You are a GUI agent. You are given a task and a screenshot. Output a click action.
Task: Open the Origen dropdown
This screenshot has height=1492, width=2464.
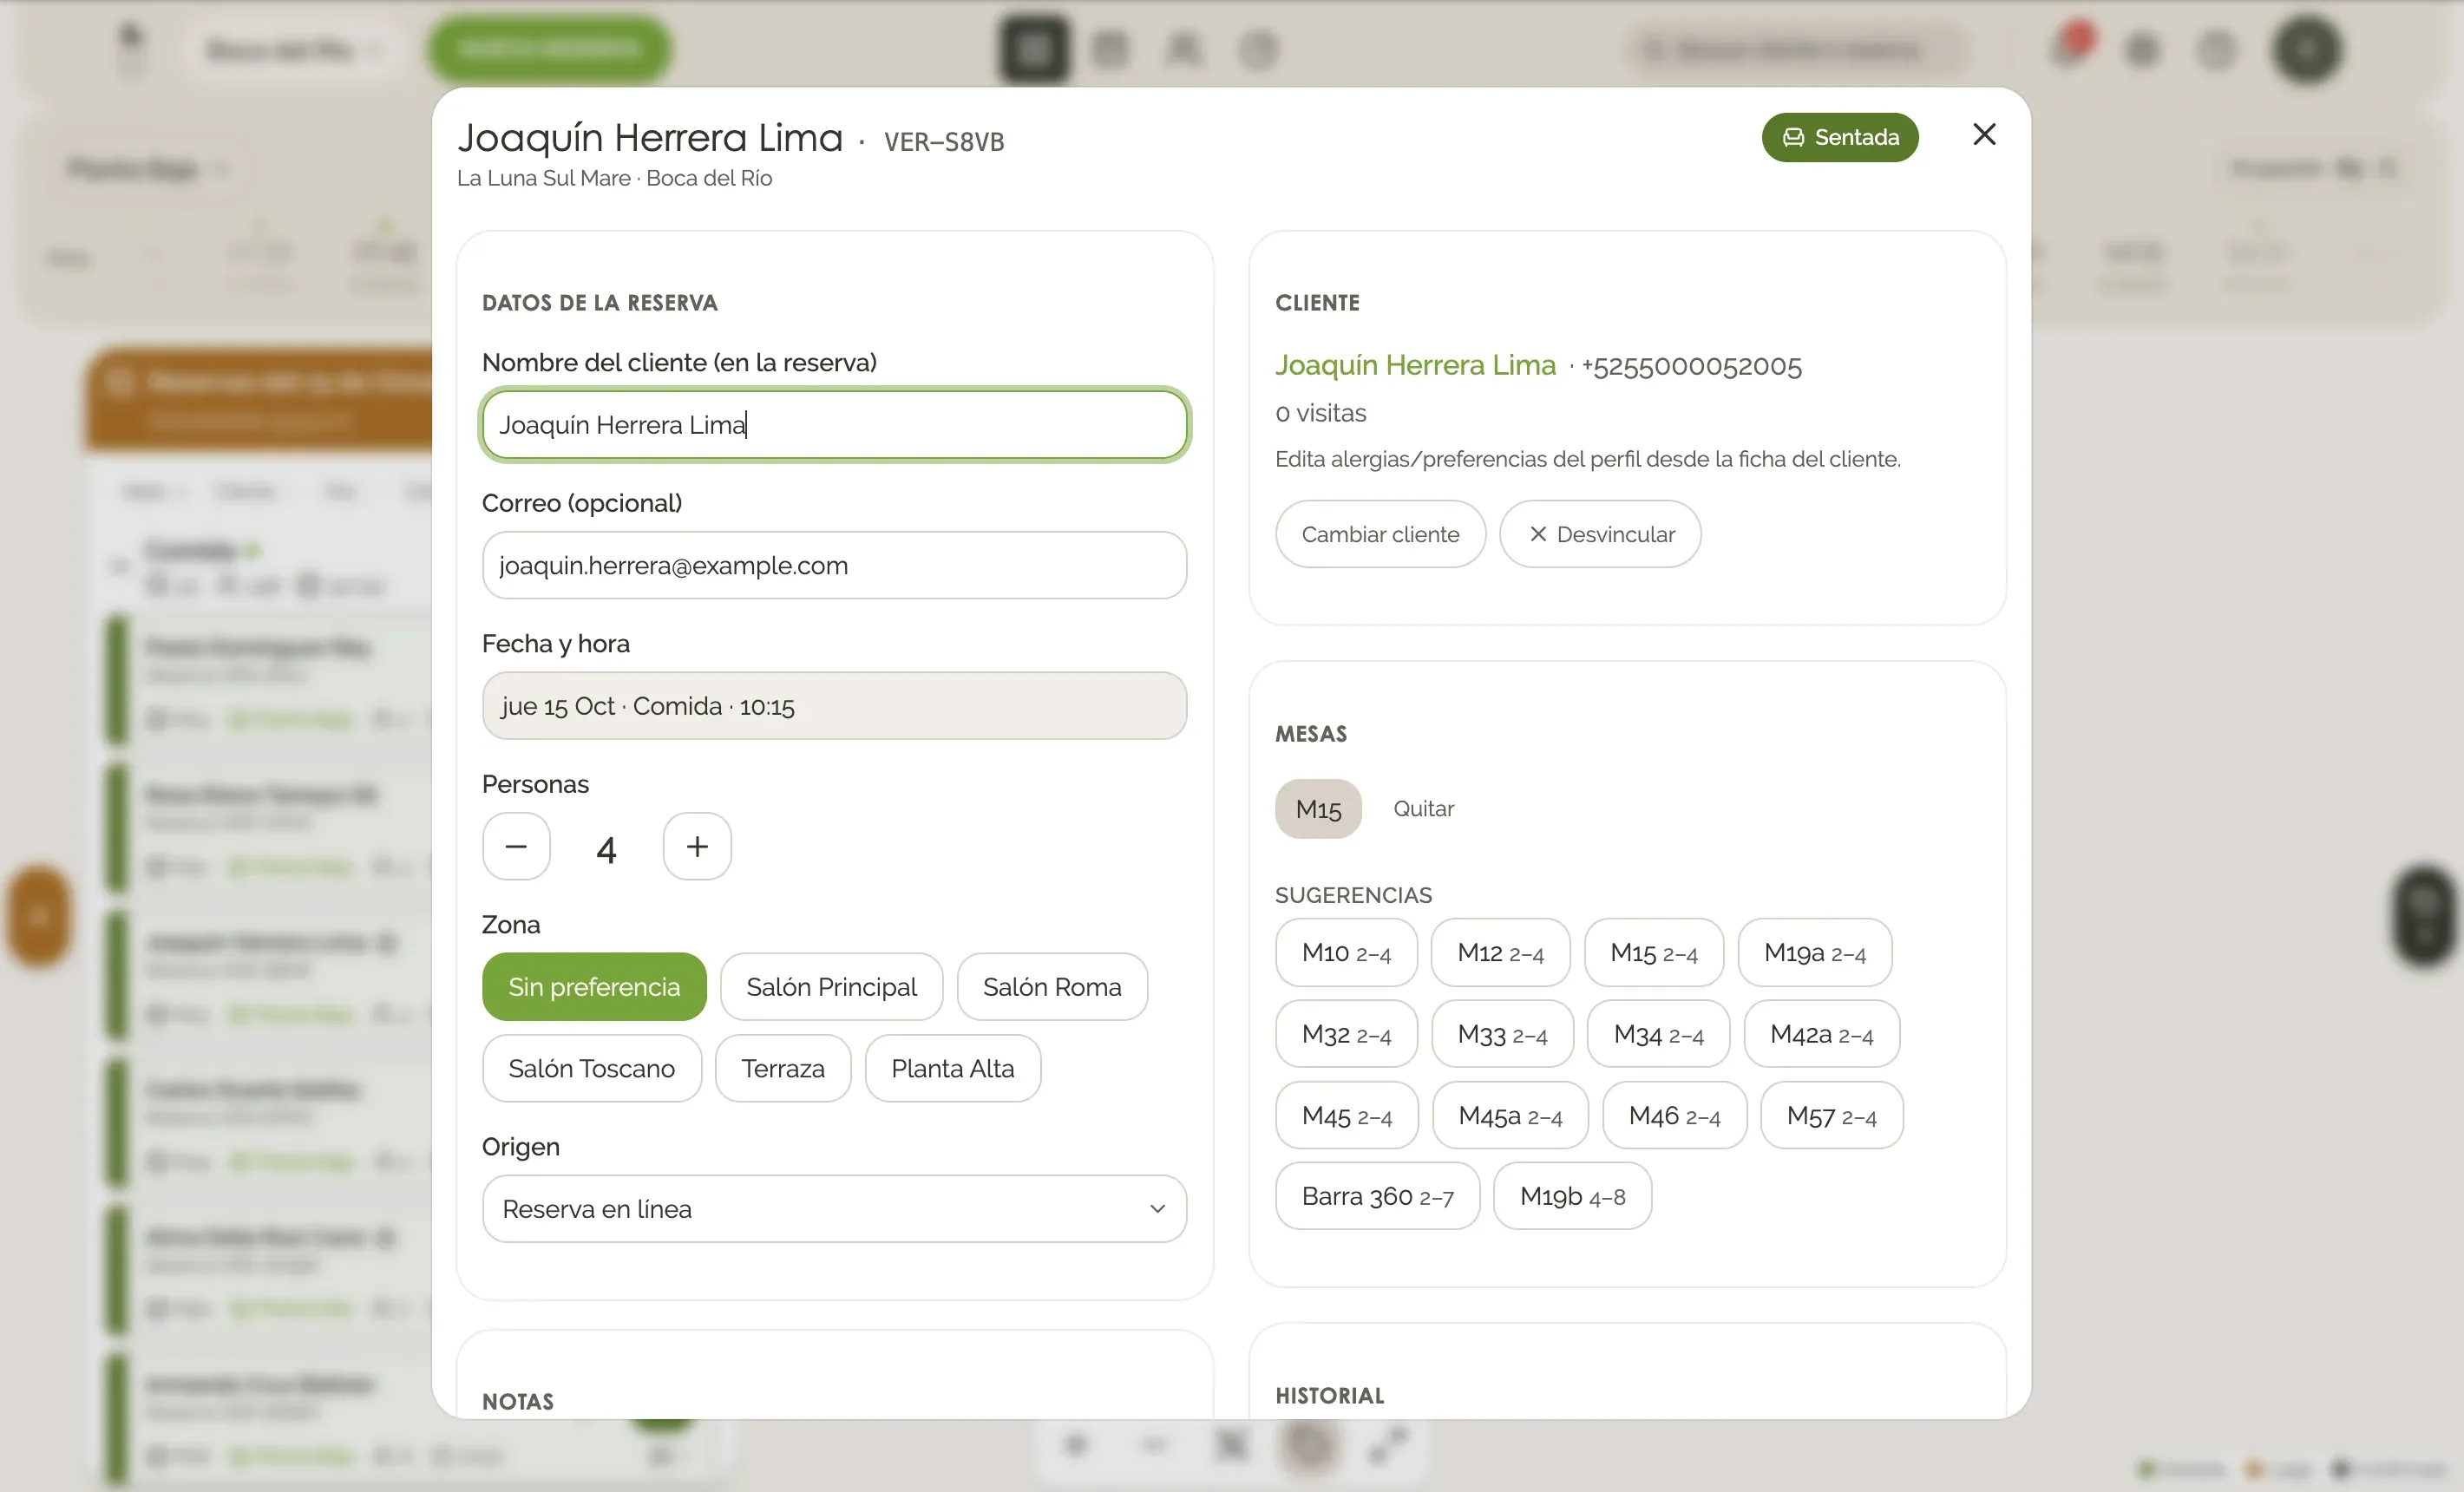(834, 1208)
